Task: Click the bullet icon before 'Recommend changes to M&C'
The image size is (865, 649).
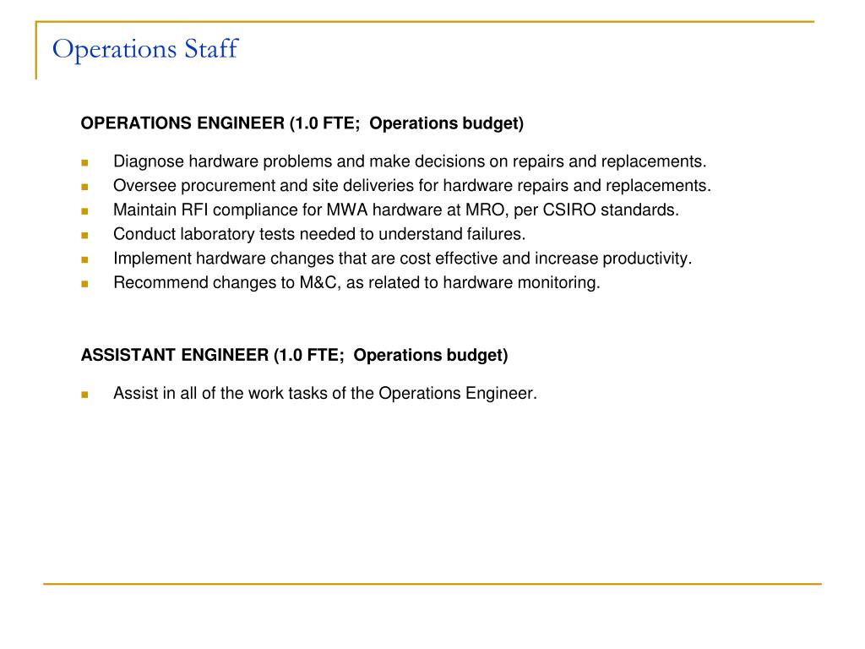Action: pos(84,284)
